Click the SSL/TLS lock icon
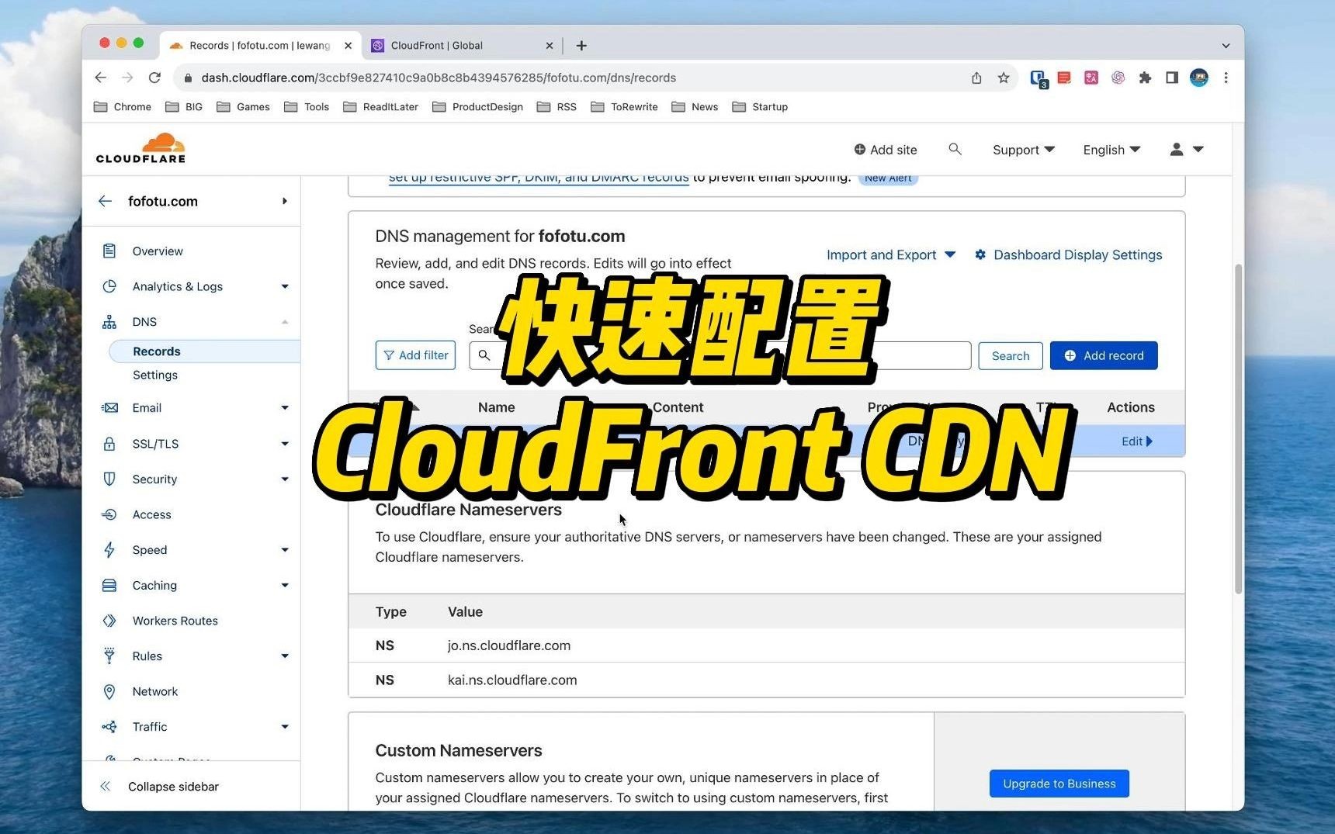This screenshot has height=834, width=1335. click(x=109, y=444)
